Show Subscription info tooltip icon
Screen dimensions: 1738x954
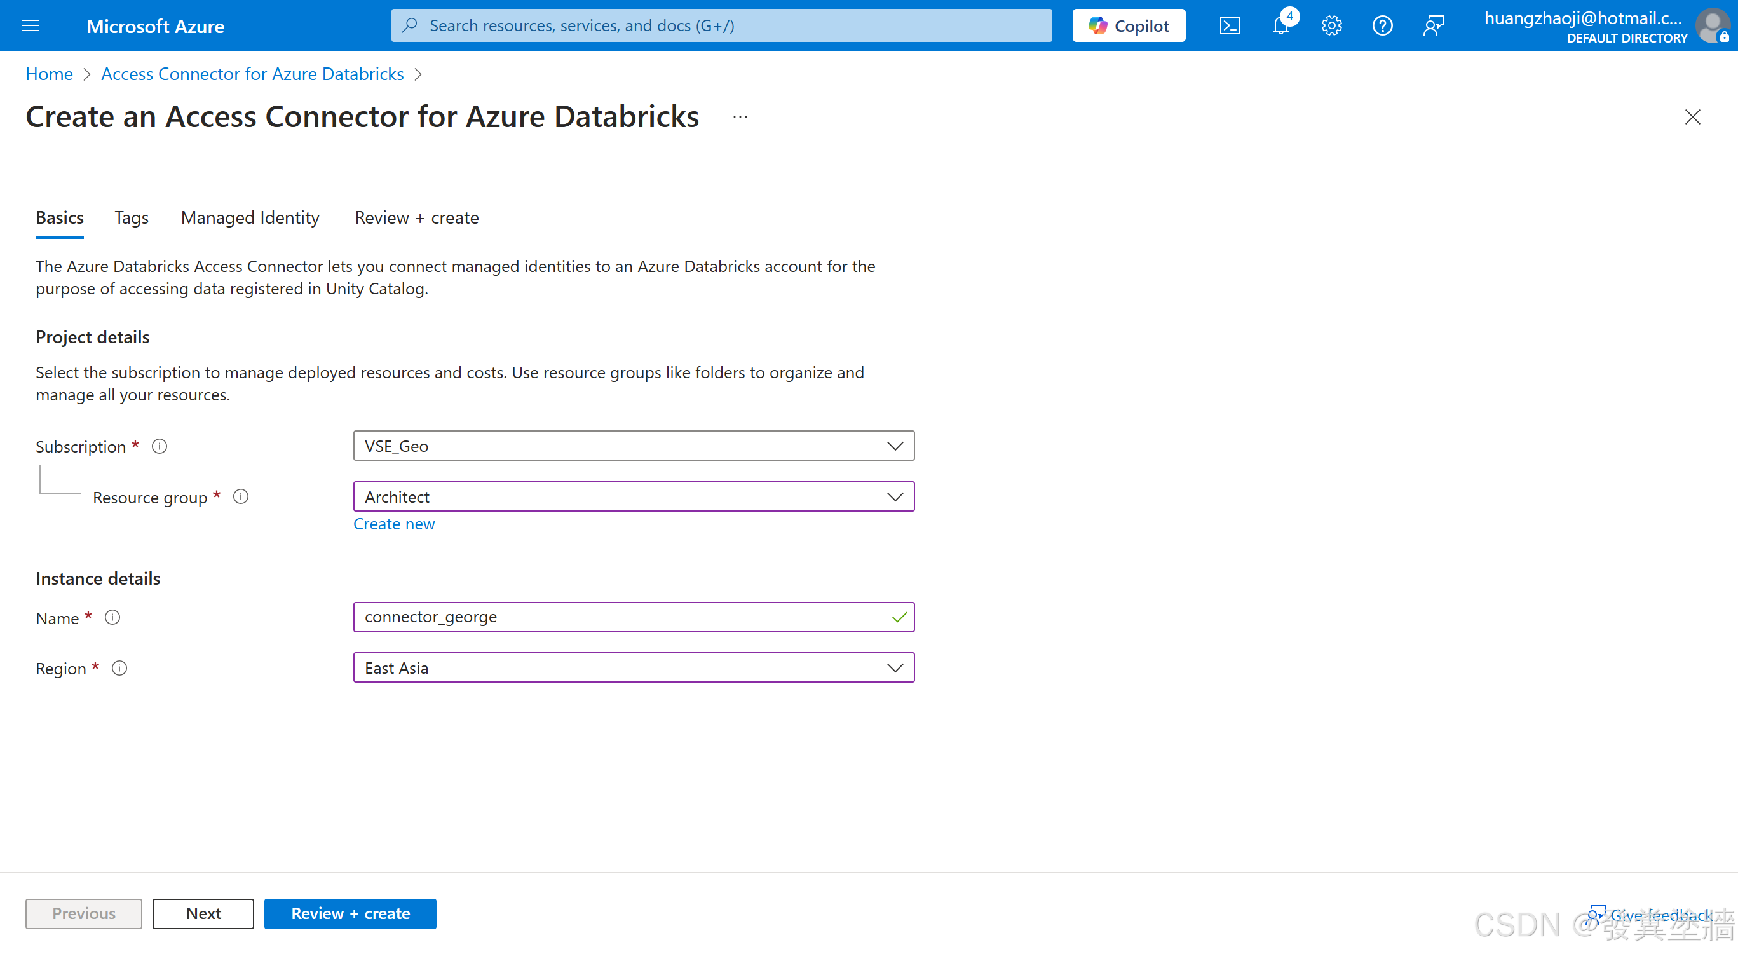pos(160,446)
